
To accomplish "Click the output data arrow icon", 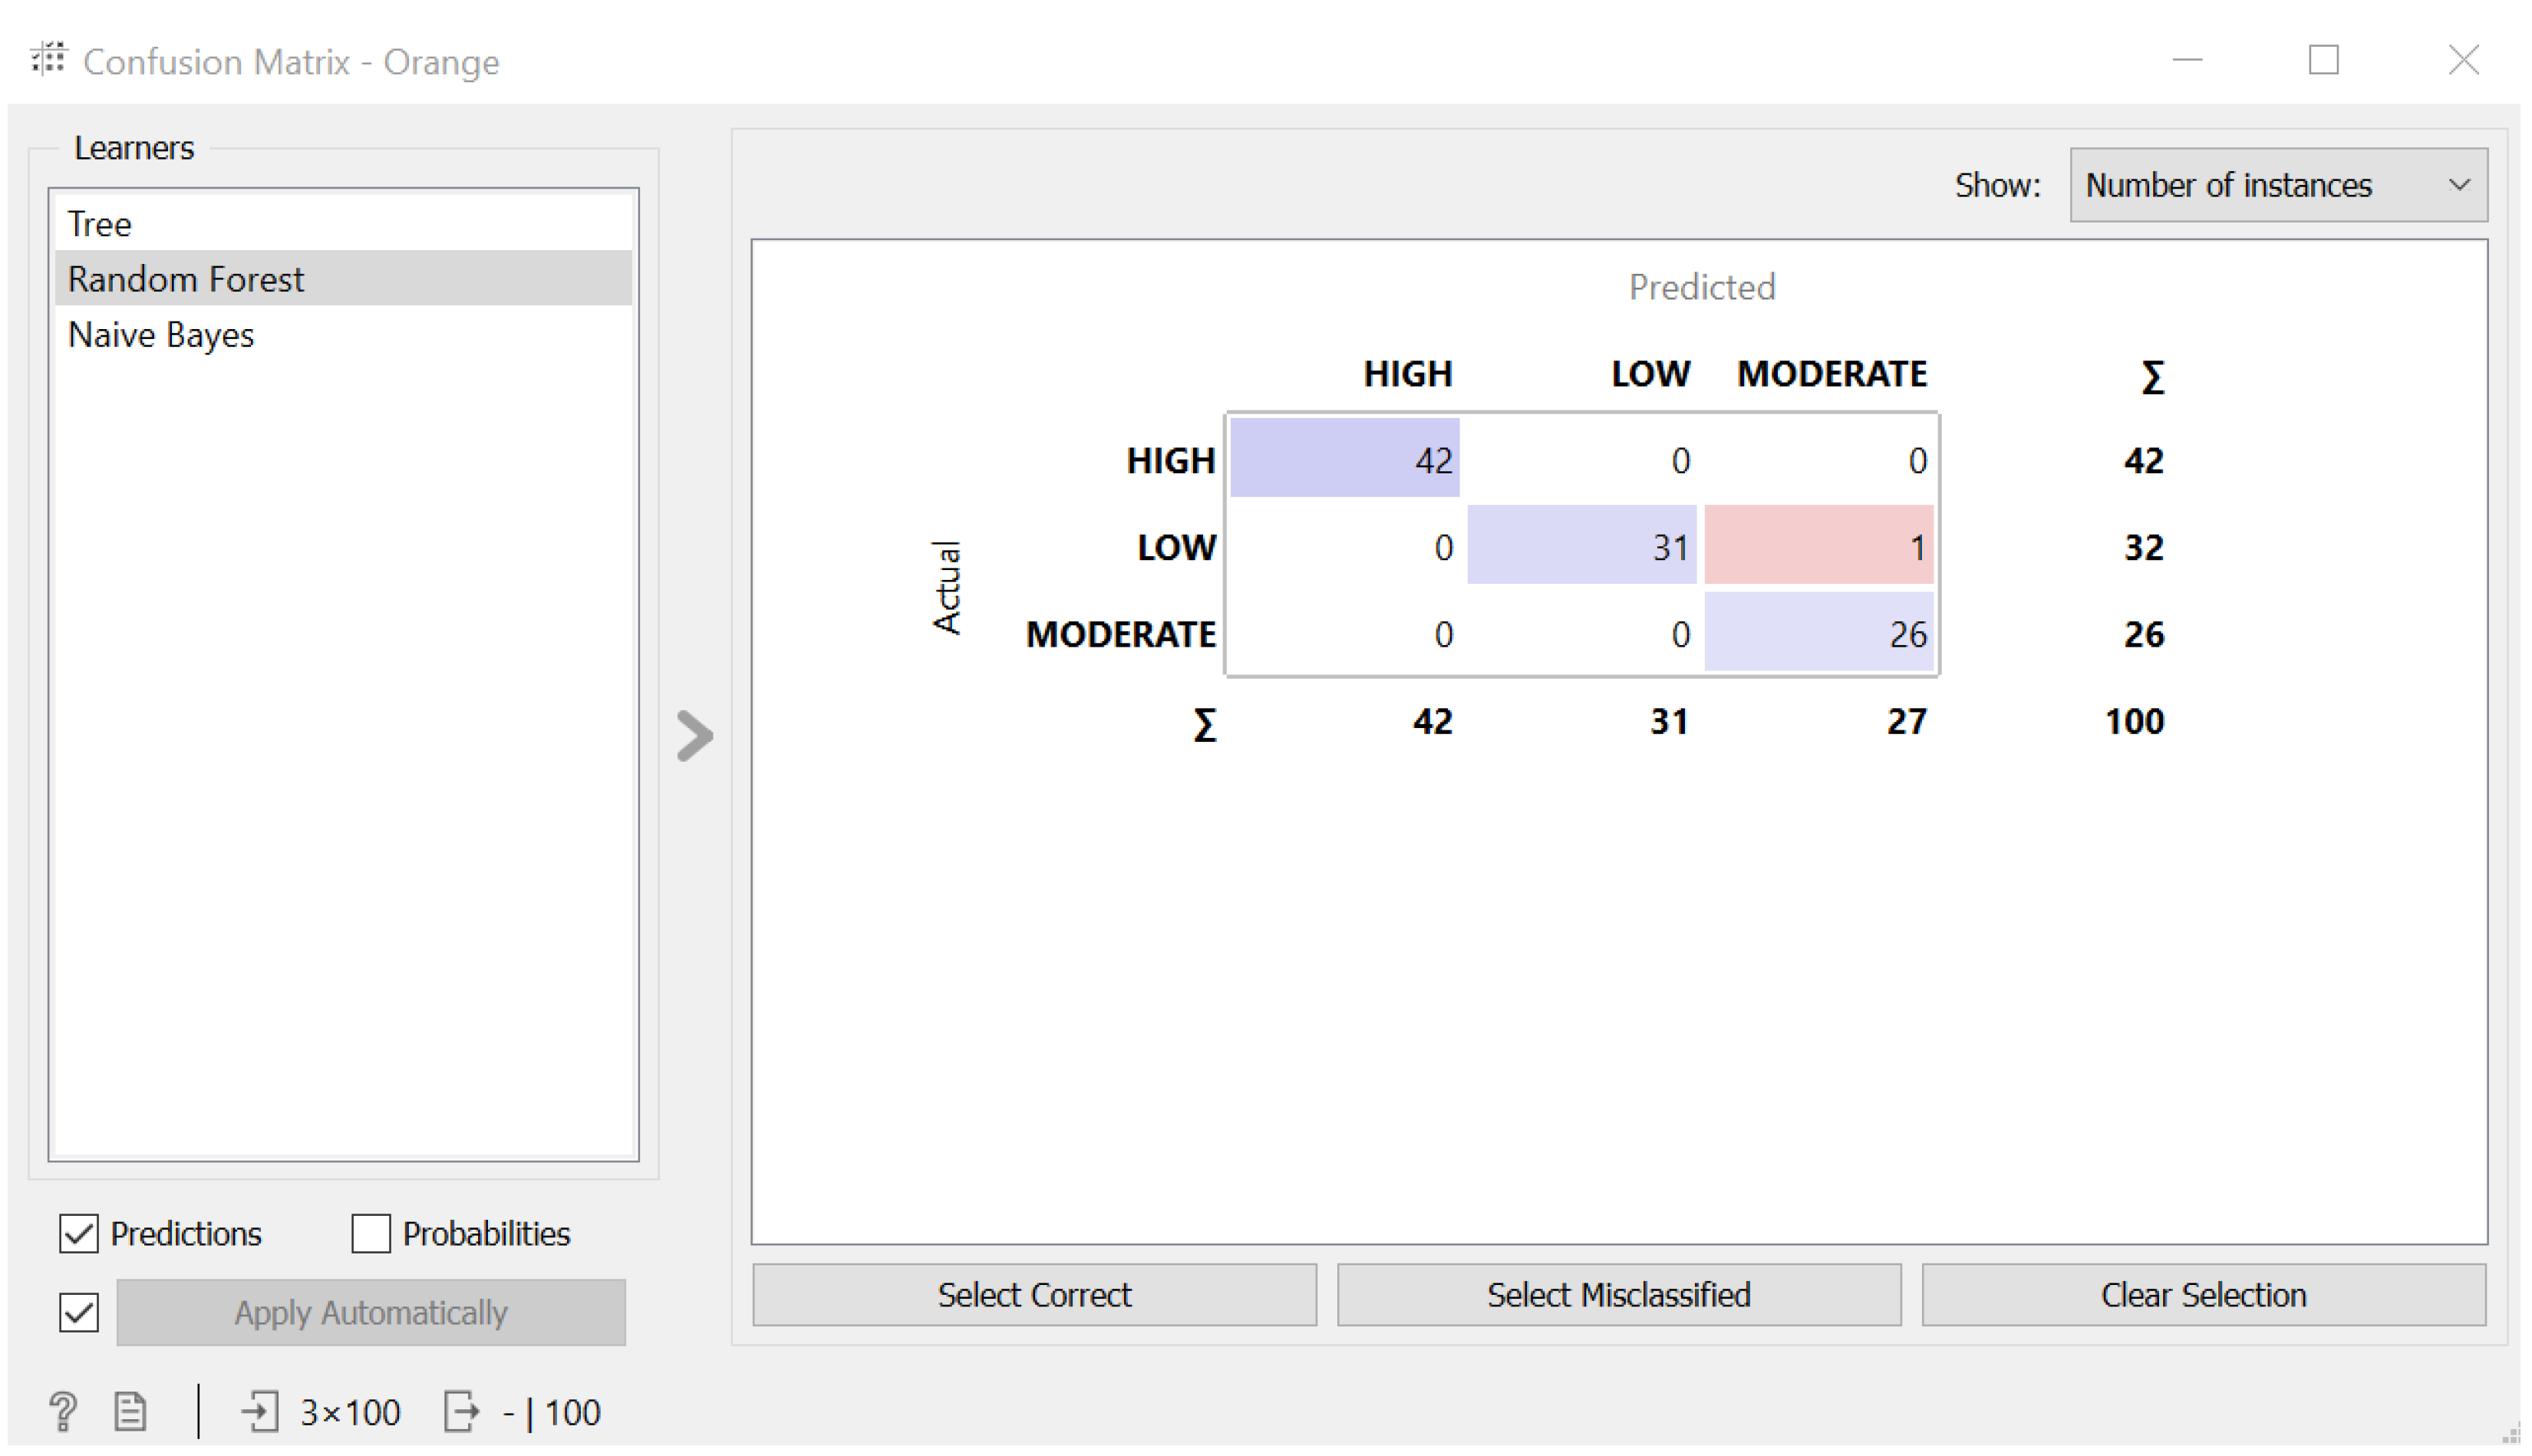I will (461, 1411).
